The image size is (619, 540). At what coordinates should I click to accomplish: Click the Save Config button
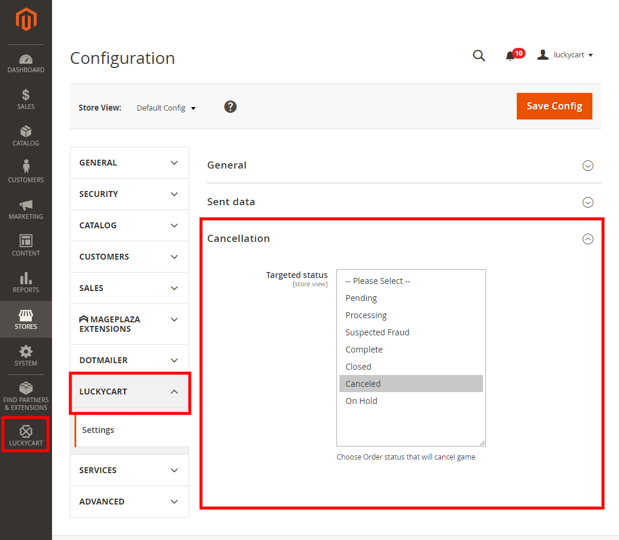pyautogui.click(x=554, y=106)
